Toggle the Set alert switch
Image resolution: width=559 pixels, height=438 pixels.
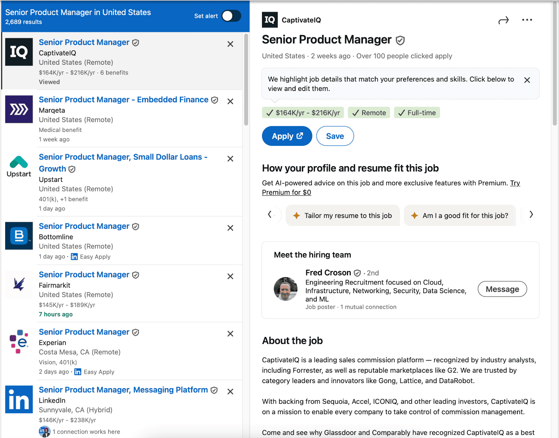[x=231, y=16]
